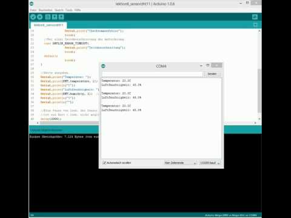Select the lektion8_sensordht11 sketch tab
291x218 pixels.
(x=48, y=25)
